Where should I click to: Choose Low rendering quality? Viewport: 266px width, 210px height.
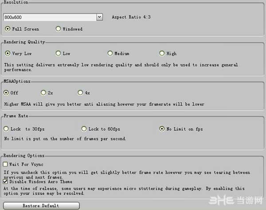[58, 54]
